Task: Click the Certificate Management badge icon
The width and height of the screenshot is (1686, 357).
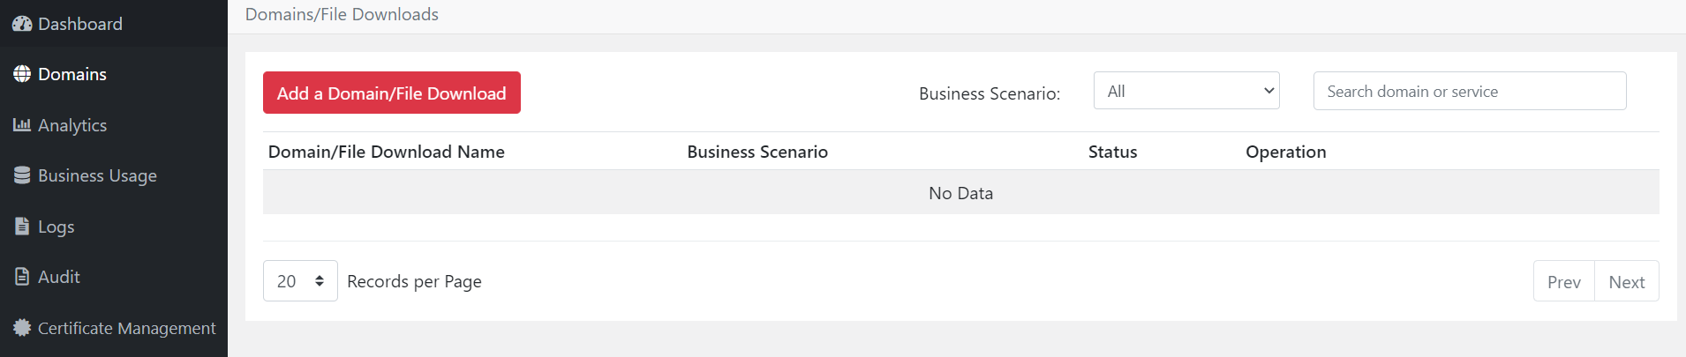Action: click(x=22, y=328)
